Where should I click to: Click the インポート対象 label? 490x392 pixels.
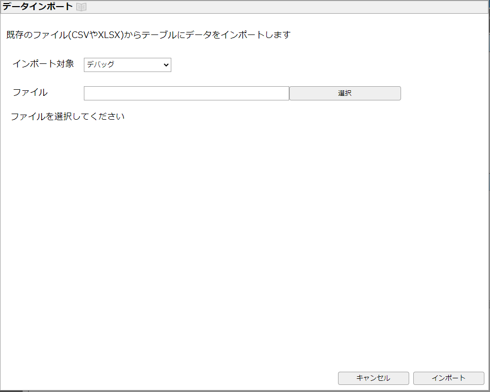tap(43, 64)
